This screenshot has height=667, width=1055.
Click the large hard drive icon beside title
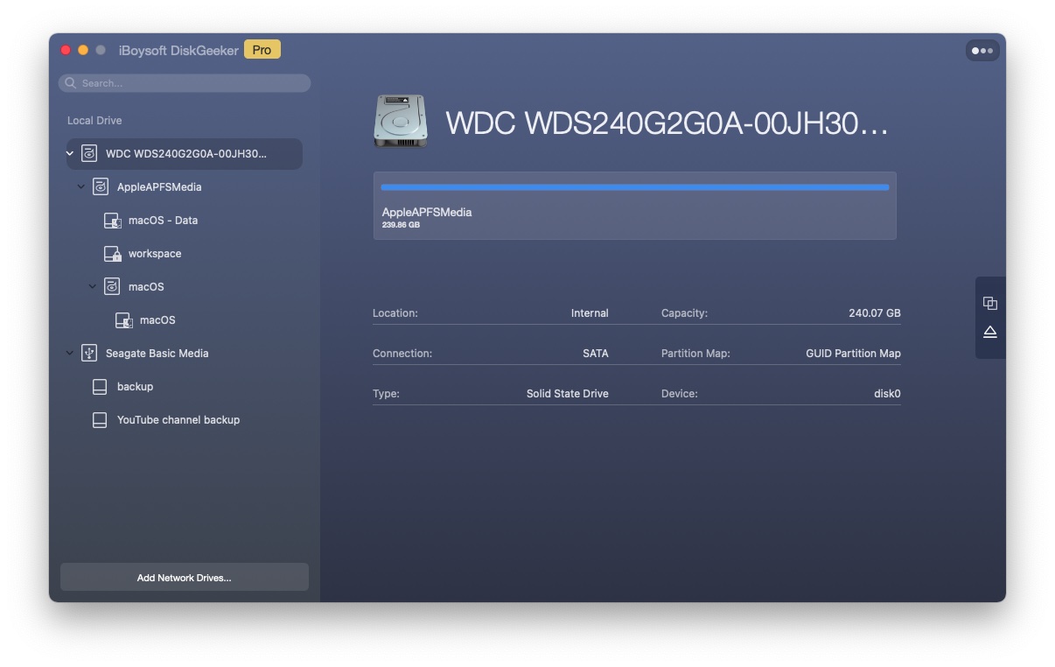pos(401,122)
